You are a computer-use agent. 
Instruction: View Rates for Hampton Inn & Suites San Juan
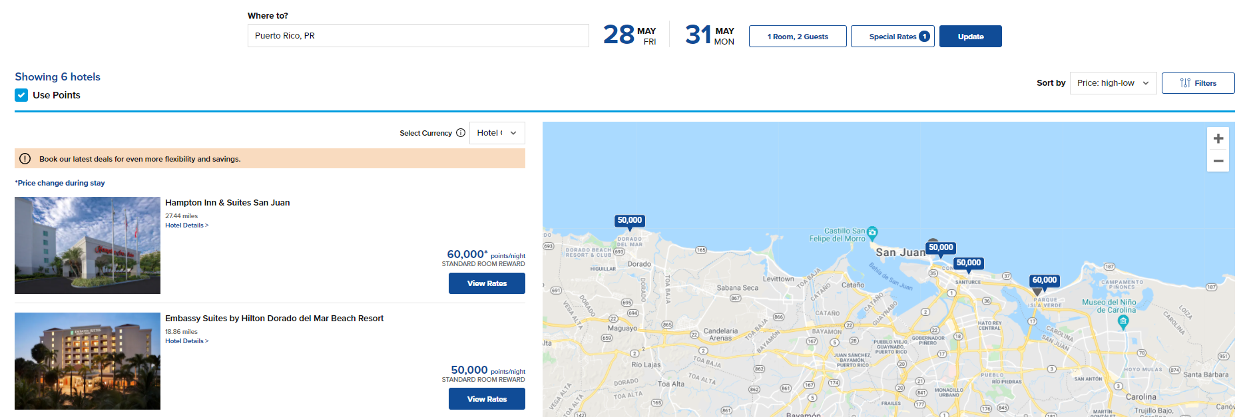(487, 283)
